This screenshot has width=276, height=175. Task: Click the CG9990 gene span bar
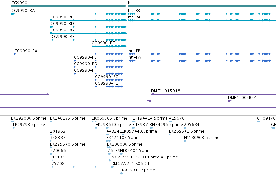(x=69, y=6)
